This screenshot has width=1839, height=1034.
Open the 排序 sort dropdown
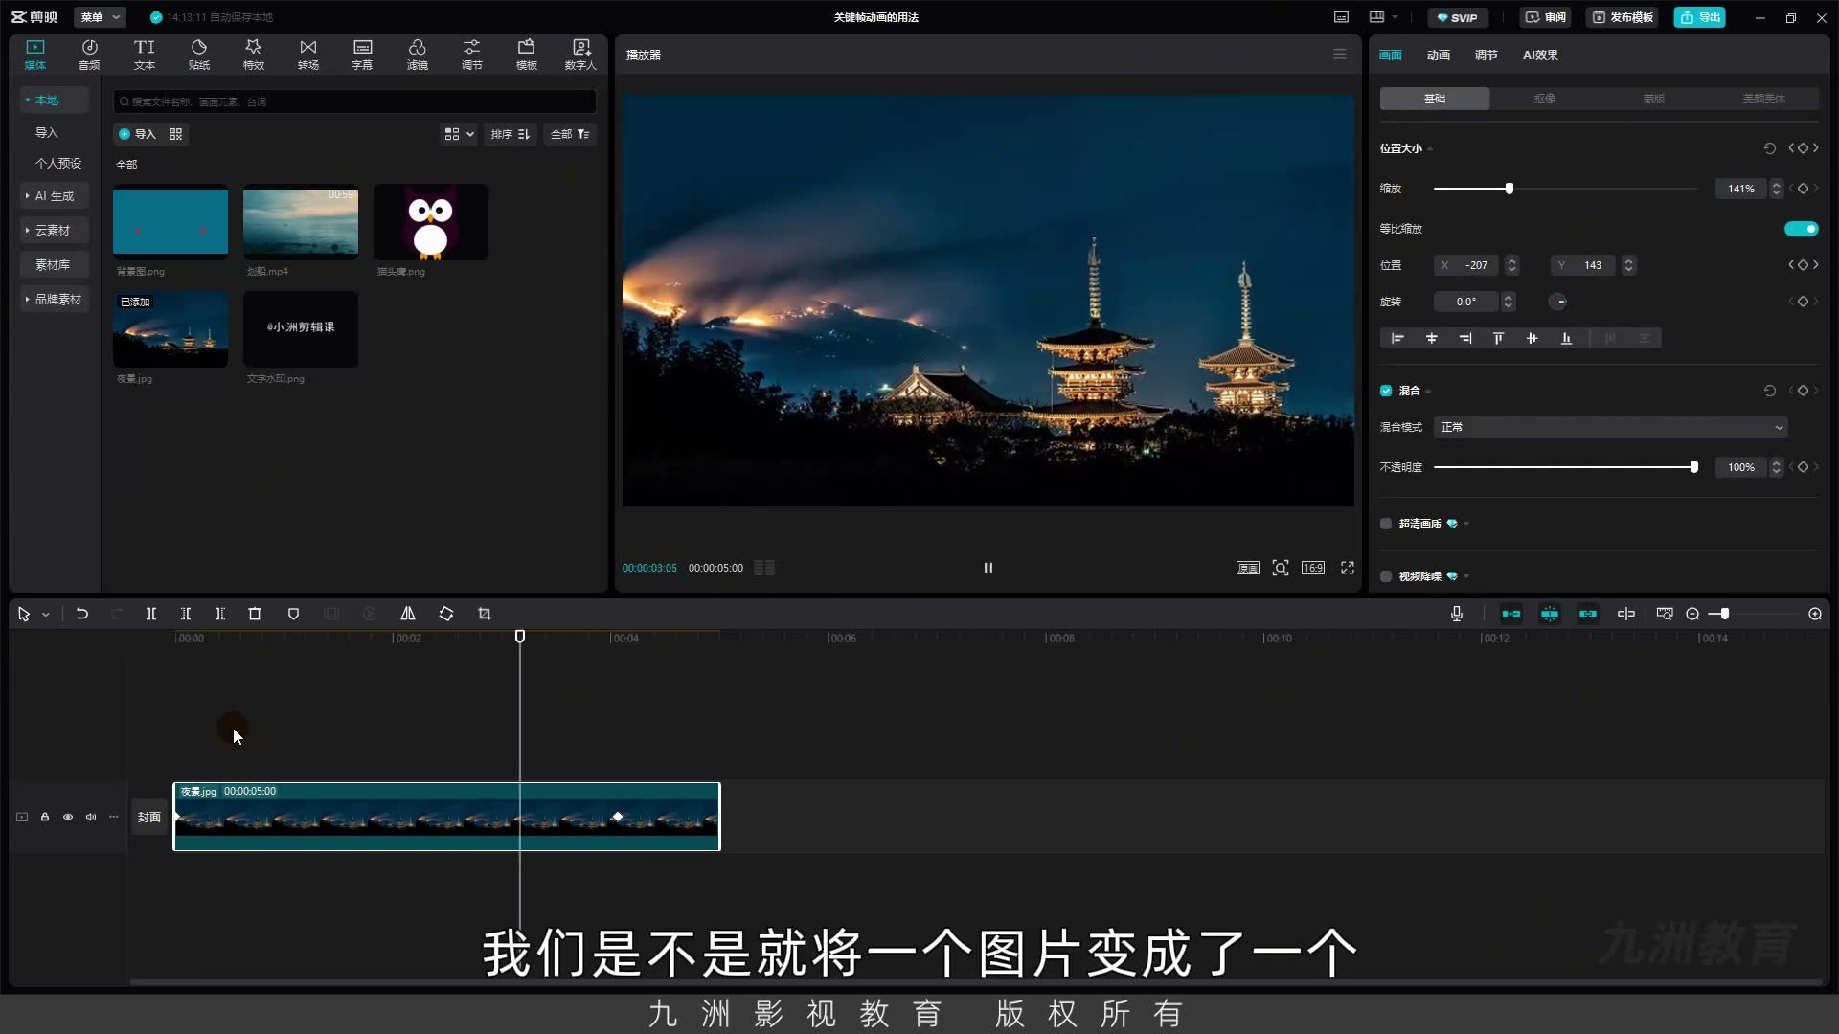(x=510, y=134)
